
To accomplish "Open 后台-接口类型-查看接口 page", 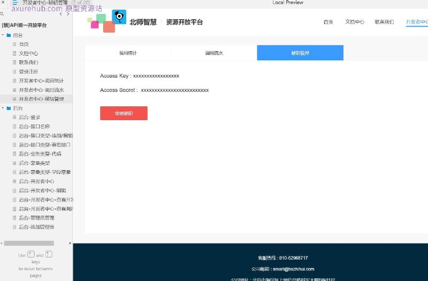I will pyautogui.click(x=45, y=145).
